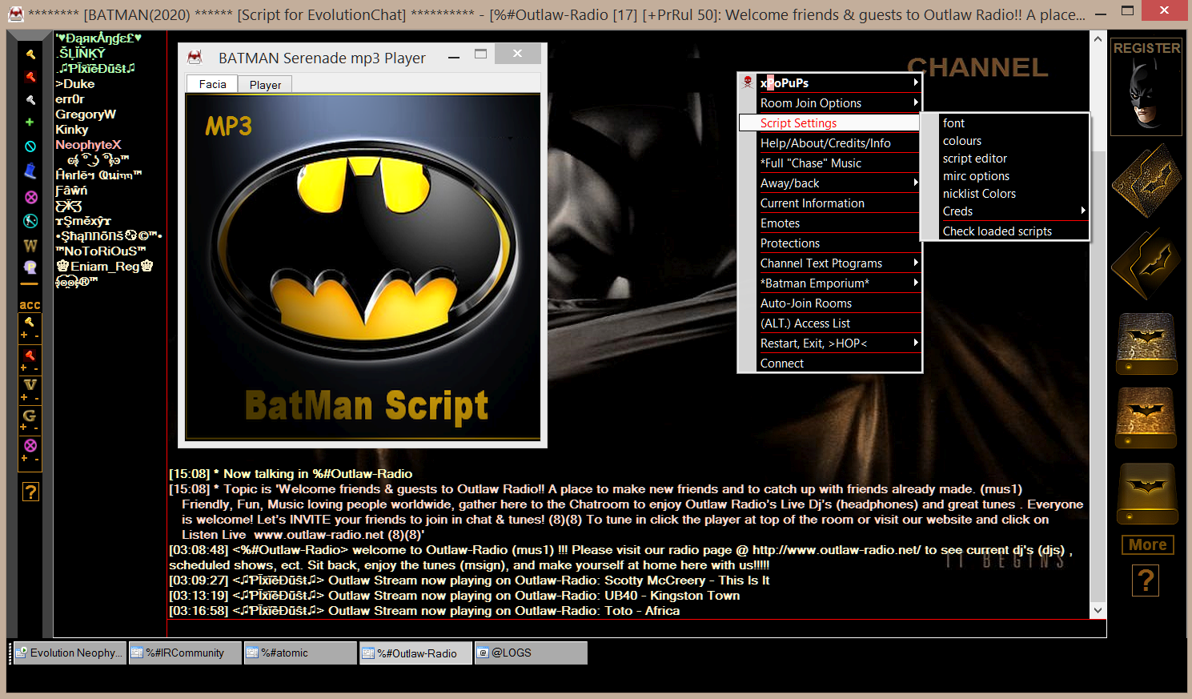Click the Connect menu entry
The width and height of the screenshot is (1192, 699).
point(781,364)
